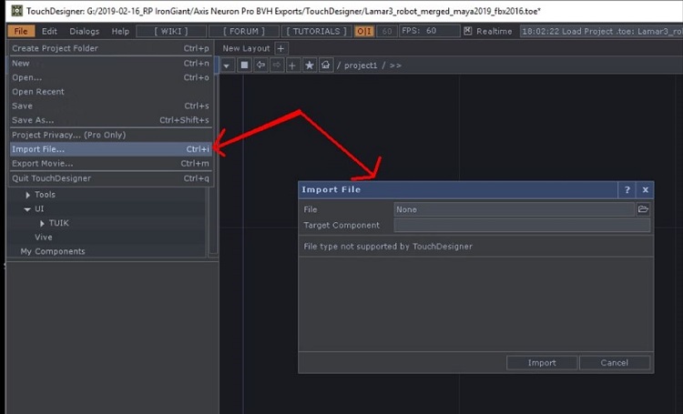
Task: Click the home icon in pane bar
Action: (325, 66)
